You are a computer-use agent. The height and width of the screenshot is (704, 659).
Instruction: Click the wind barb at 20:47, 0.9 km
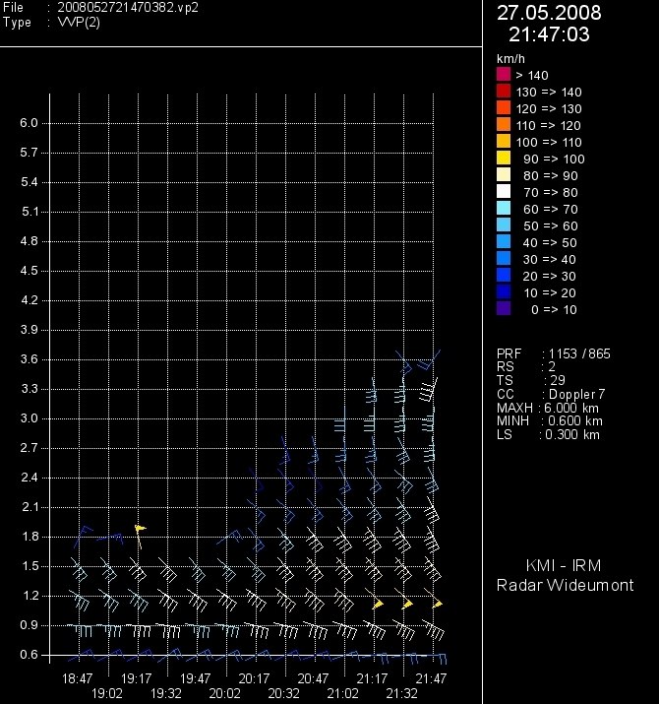[316, 630]
